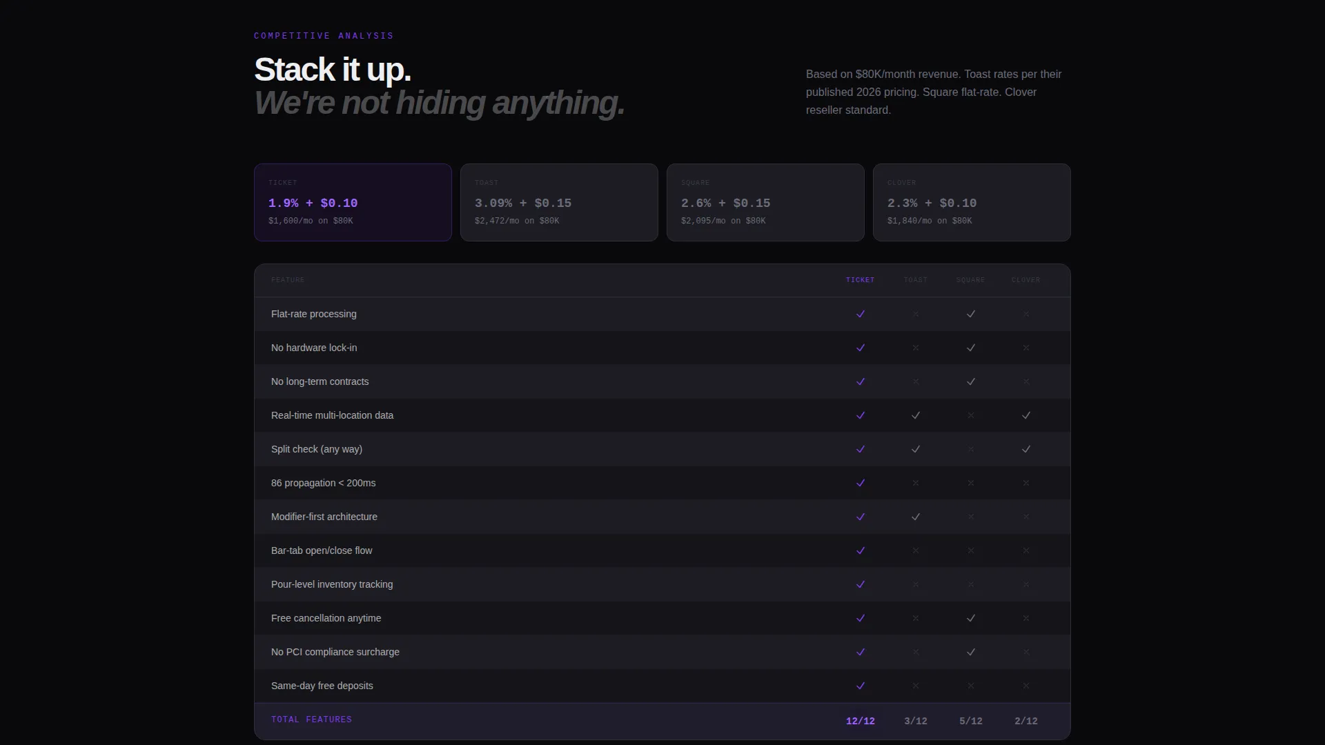Click Toast X mark for 86 propagation row
The image size is (1325, 745).
click(916, 483)
